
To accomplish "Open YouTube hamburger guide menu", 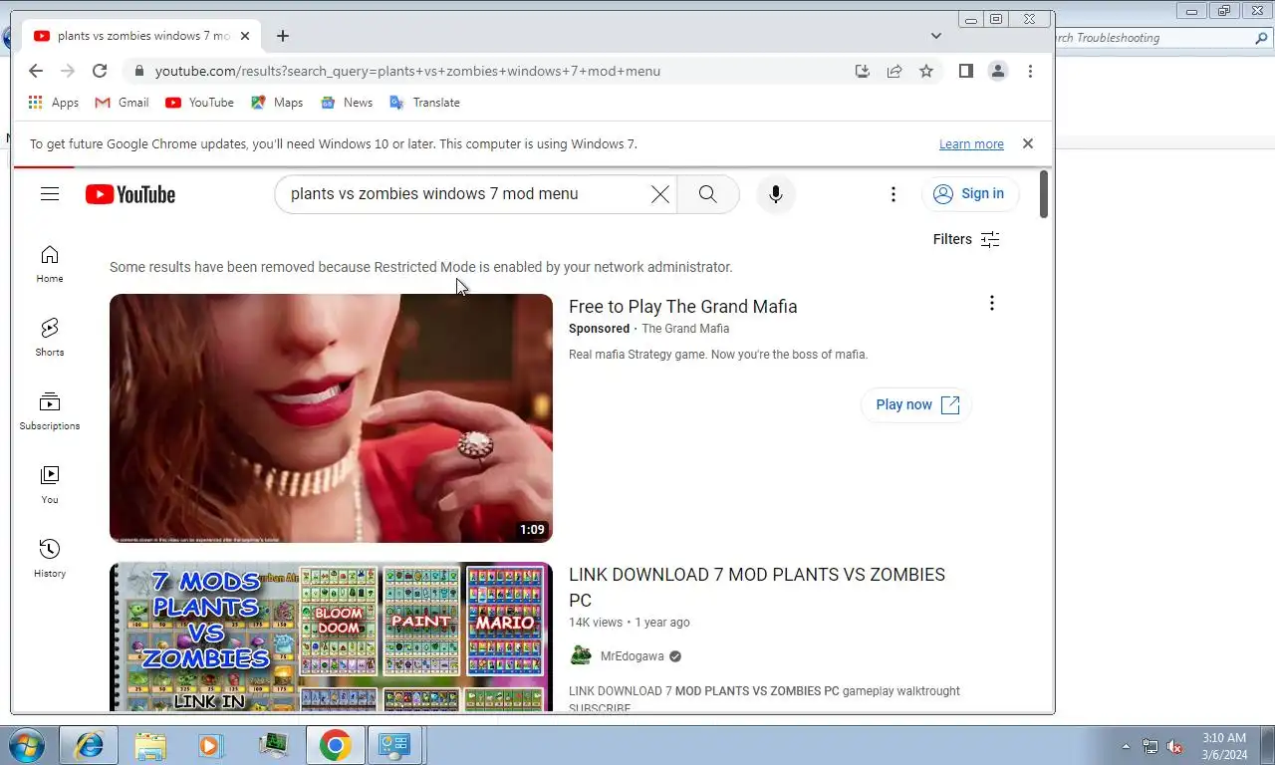I will click(50, 194).
